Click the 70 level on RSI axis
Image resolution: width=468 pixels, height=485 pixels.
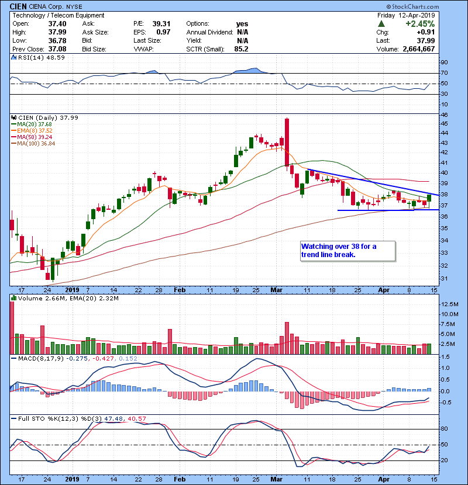point(444,73)
